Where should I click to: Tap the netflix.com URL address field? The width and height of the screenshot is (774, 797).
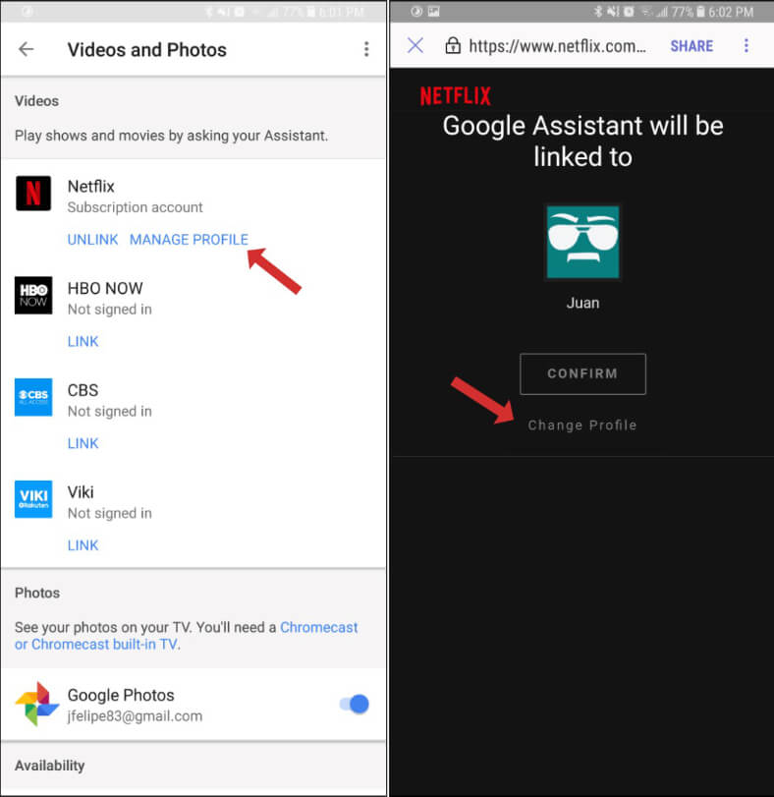click(x=557, y=46)
